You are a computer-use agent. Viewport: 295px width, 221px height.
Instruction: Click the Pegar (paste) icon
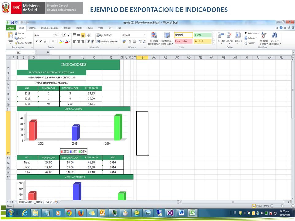tap(10, 35)
